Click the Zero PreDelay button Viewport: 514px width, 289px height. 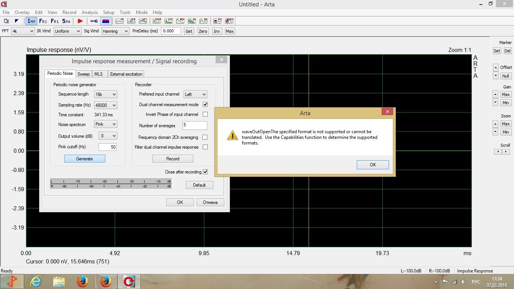(203, 31)
